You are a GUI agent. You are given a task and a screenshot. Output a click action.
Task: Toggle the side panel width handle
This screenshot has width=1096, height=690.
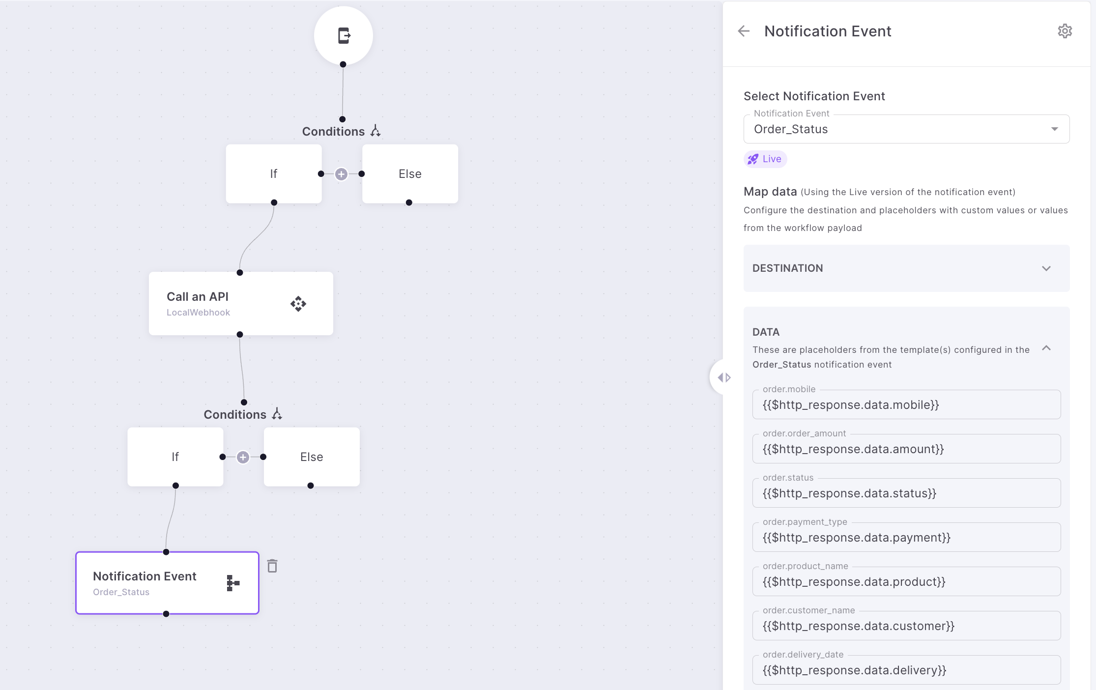[x=723, y=377]
